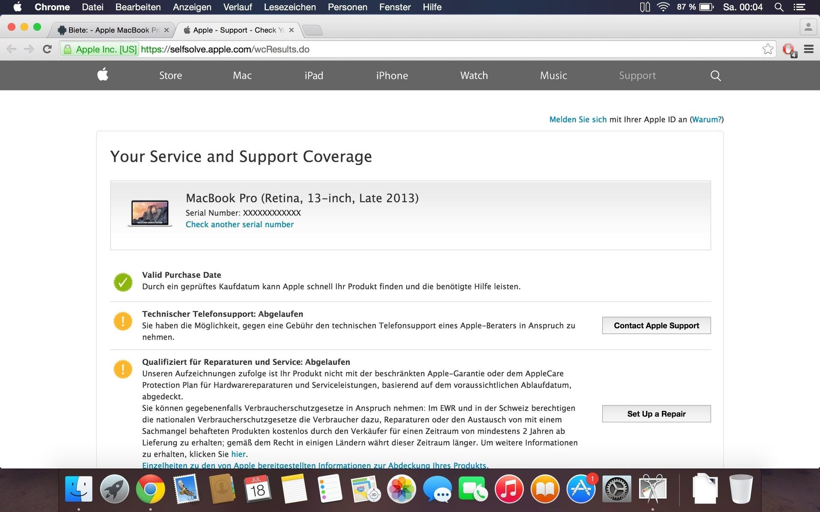820x512 pixels.
Task: Click the Contact Apple Support button
Action: 656,326
